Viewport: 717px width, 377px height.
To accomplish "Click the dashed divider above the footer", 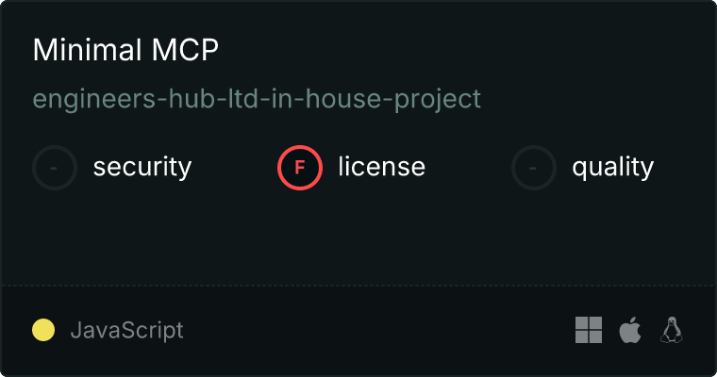I will click(x=358, y=286).
